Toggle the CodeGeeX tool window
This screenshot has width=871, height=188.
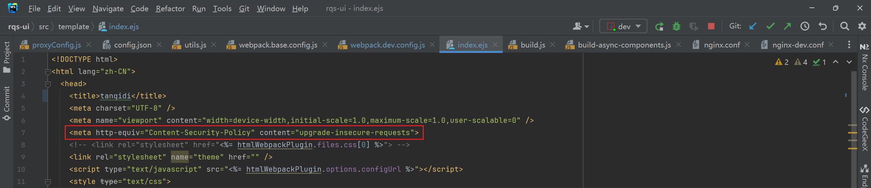tap(865, 129)
